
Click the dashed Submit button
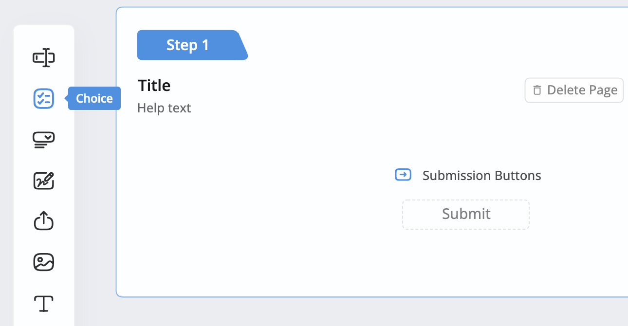pyautogui.click(x=465, y=214)
